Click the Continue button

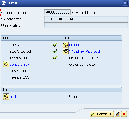[102, 114]
